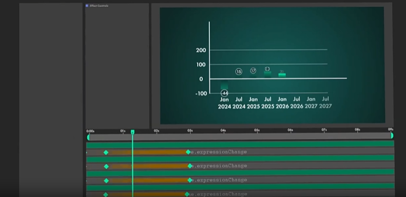Click the circled -44 value label
Image resolution: width=406 pixels, height=197 pixels.
point(224,93)
